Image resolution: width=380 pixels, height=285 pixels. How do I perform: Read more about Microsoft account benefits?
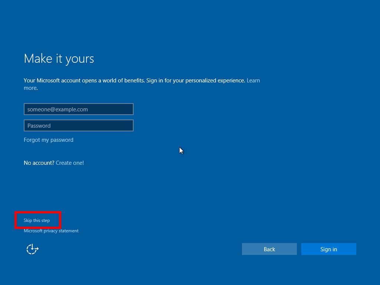click(x=253, y=80)
